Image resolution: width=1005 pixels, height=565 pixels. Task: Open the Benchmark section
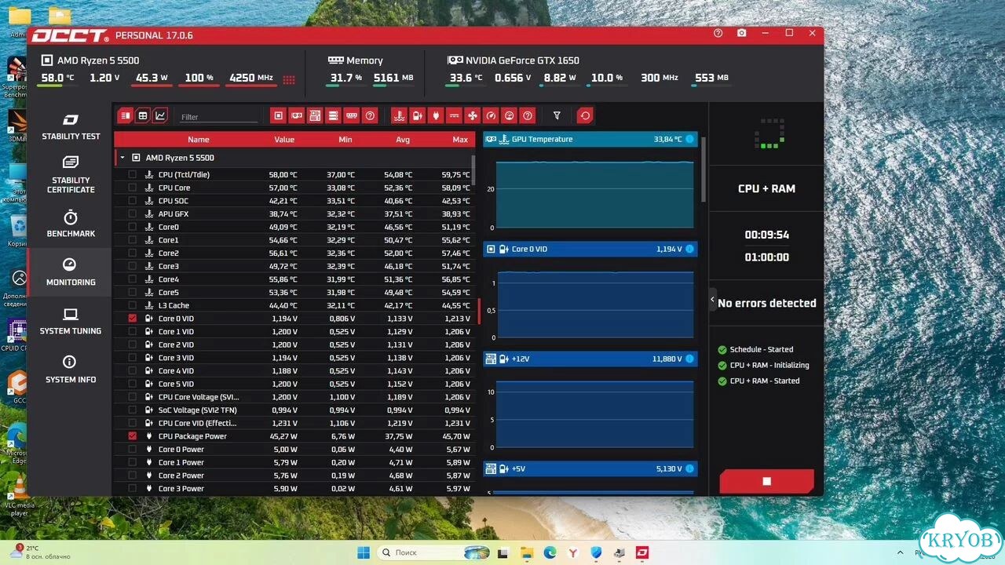(x=71, y=223)
